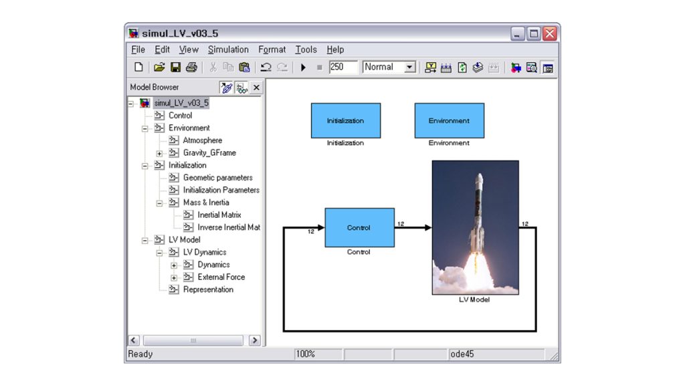Select Atmosphere in the Model Browser tree

(202, 140)
